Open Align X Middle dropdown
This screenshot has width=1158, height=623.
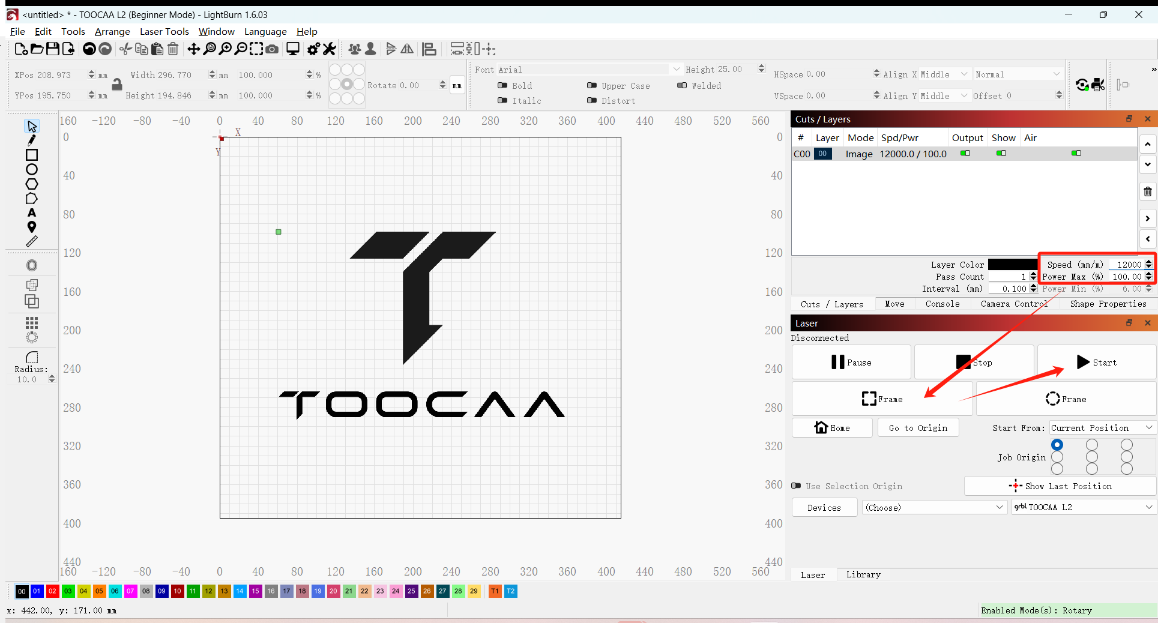[x=945, y=74]
